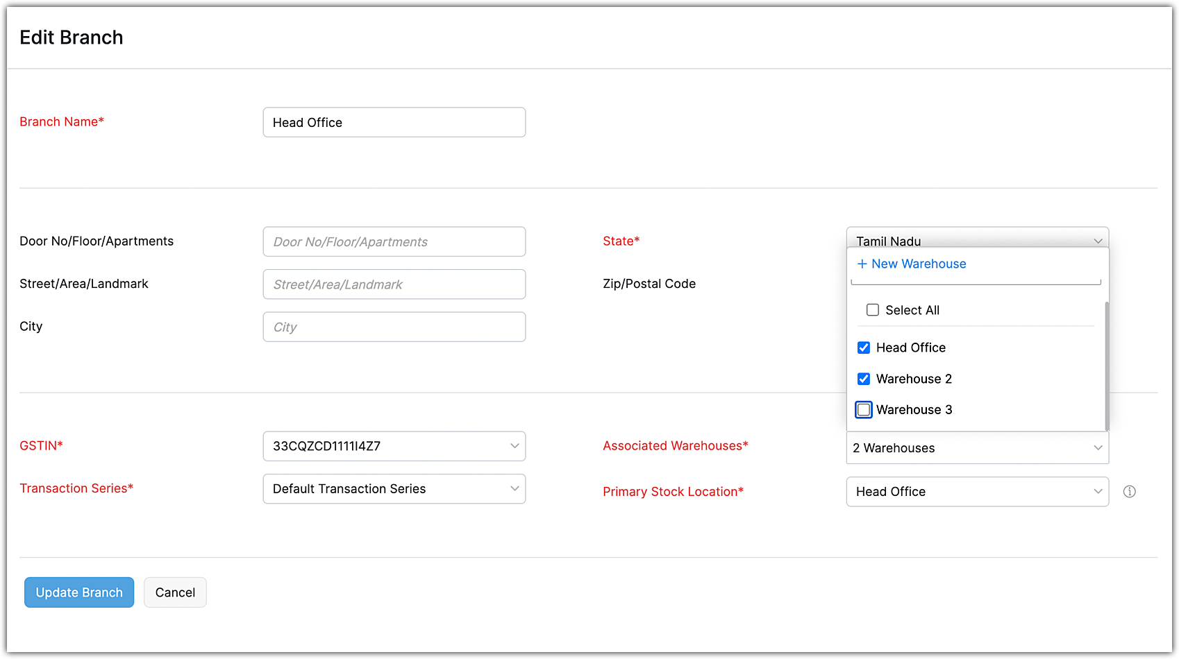1179x659 pixels.
Task: Open the Transaction Series dropdown
Action: pyautogui.click(x=394, y=489)
